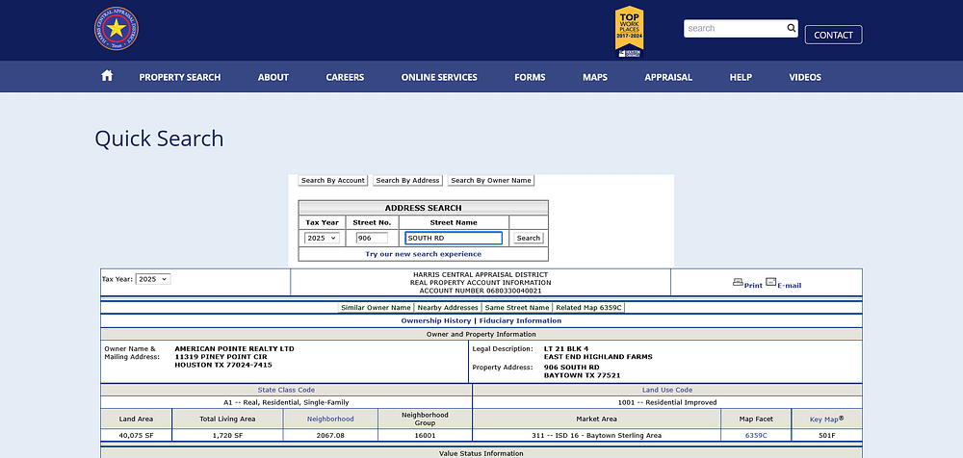Screen dimensions: 963x458
Task: Open the Land Use Code link
Action: coord(667,390)
